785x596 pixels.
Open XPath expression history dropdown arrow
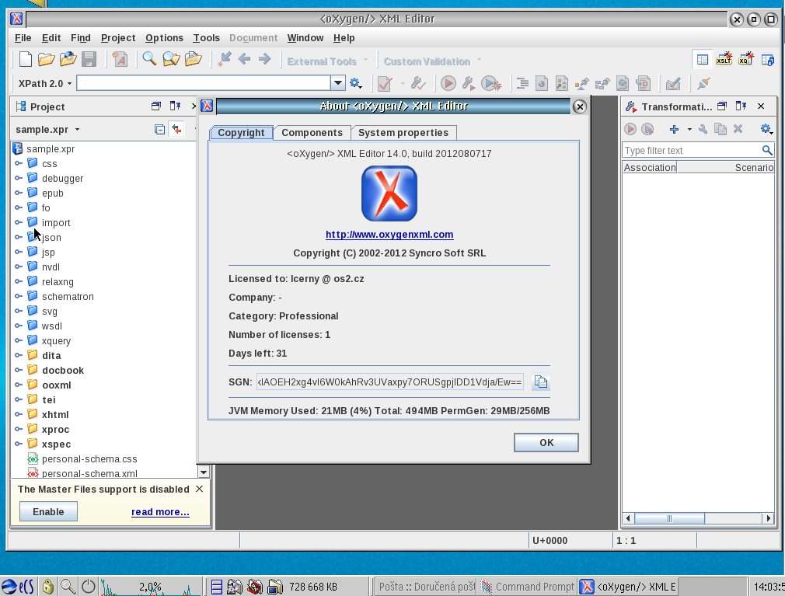point(338,83)
